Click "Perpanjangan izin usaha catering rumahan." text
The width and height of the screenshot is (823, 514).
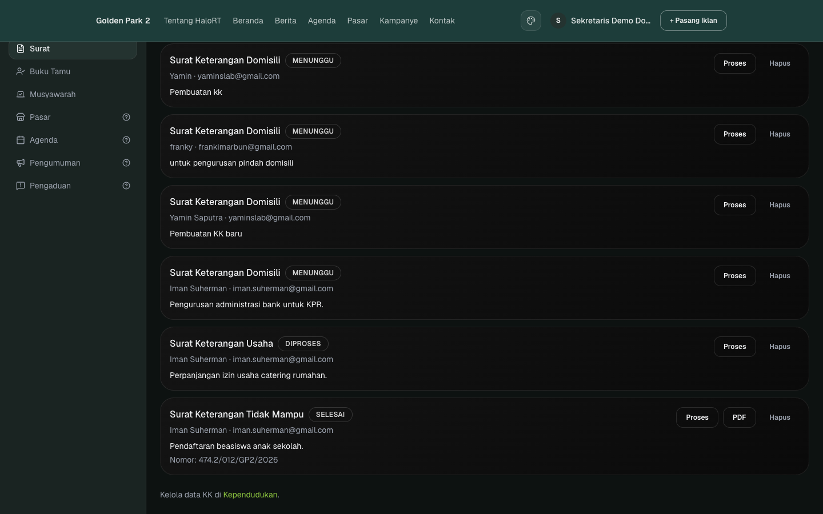tap(249, 375)
